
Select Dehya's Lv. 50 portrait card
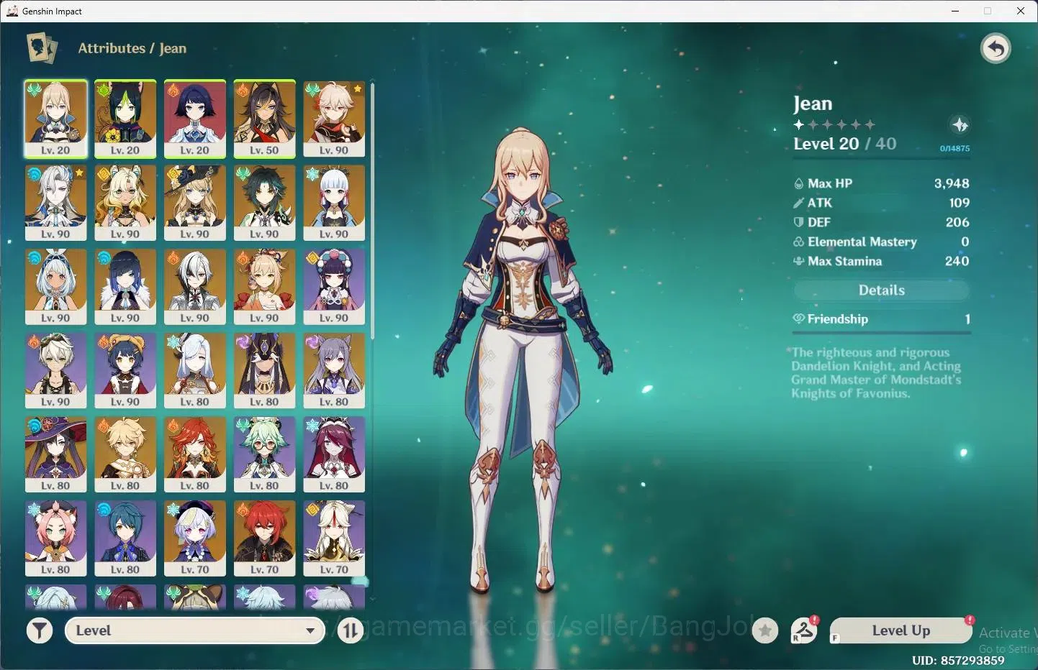pyautogui.click(x=264, y=119)
